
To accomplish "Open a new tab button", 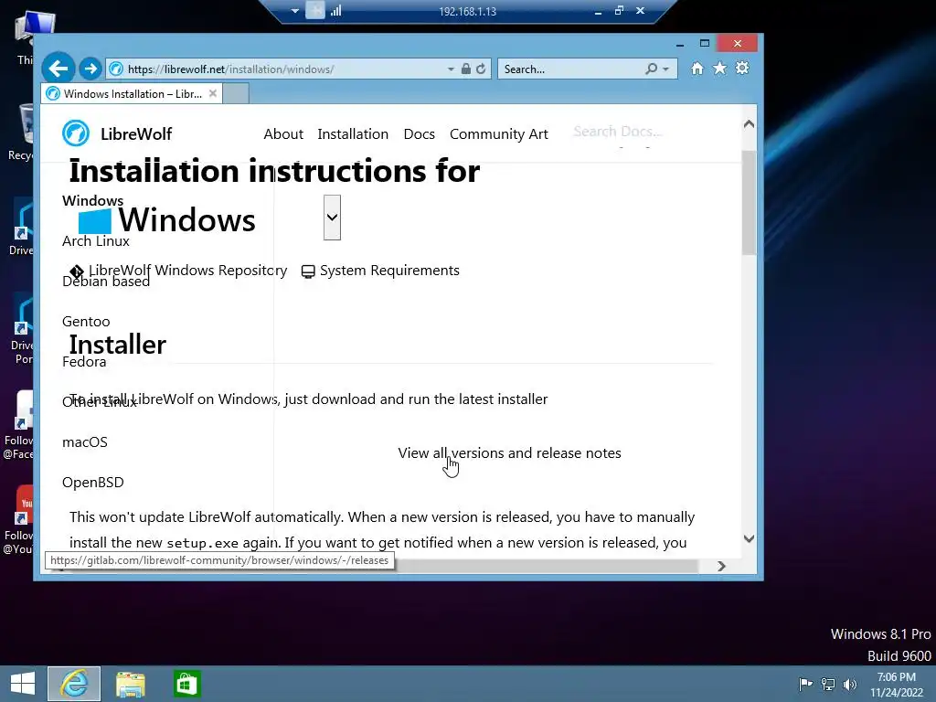I will click(x=236, y=94).
